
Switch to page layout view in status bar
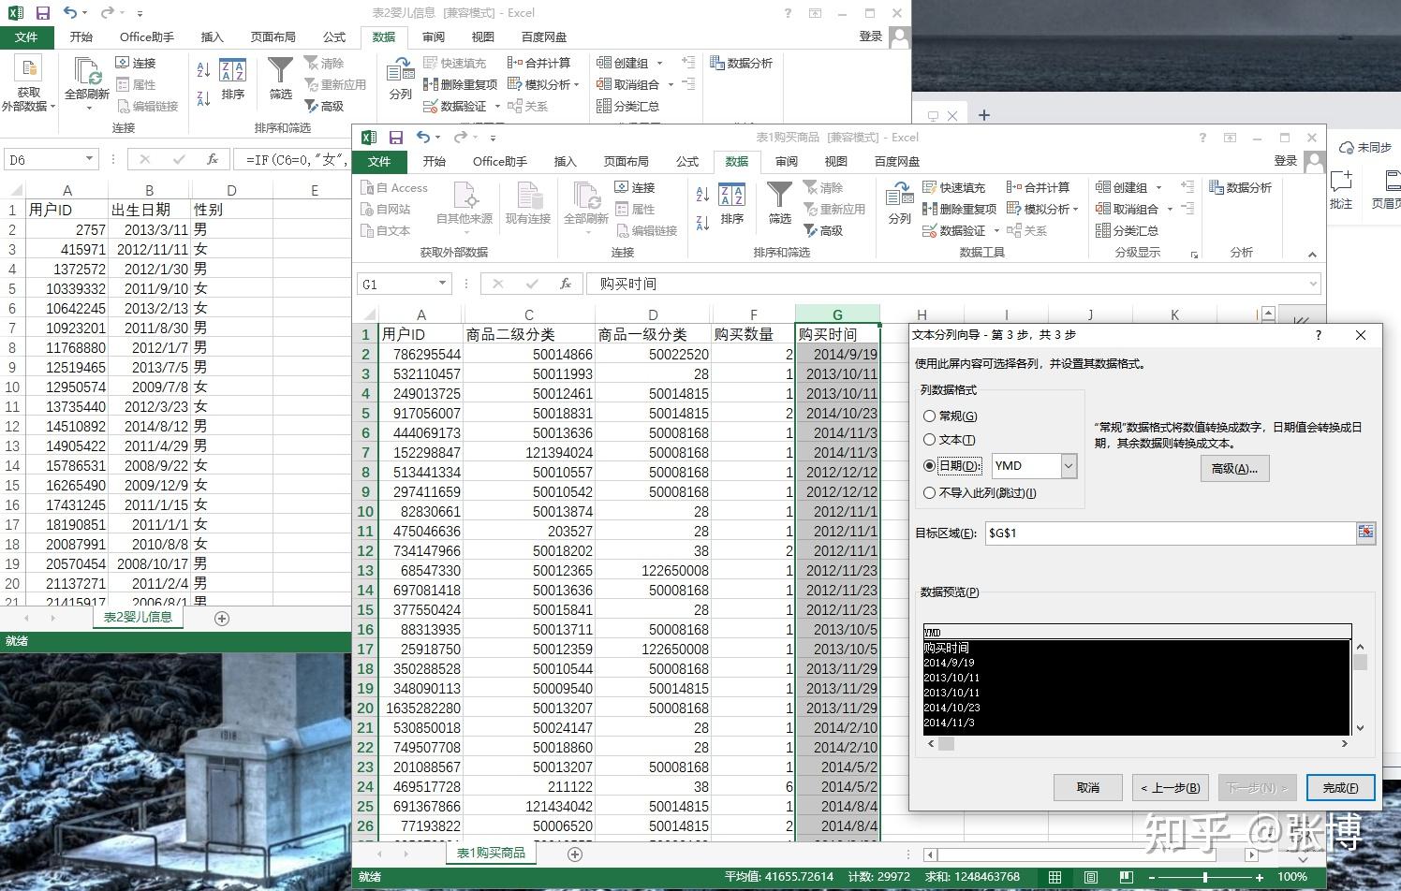pyautogui.click(x=1090, y=877)
